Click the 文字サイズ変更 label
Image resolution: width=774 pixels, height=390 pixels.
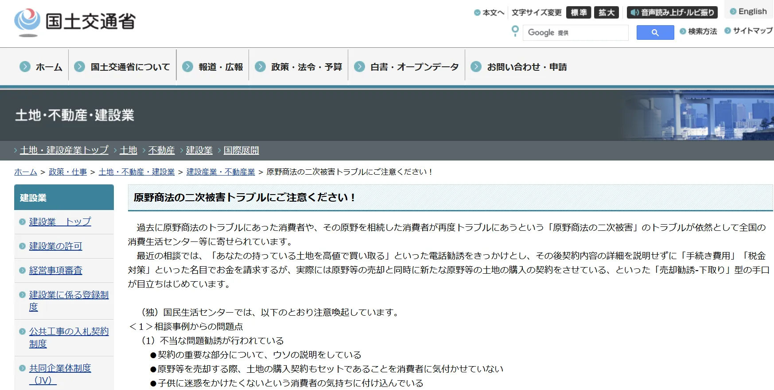click(x=537, y=12)
